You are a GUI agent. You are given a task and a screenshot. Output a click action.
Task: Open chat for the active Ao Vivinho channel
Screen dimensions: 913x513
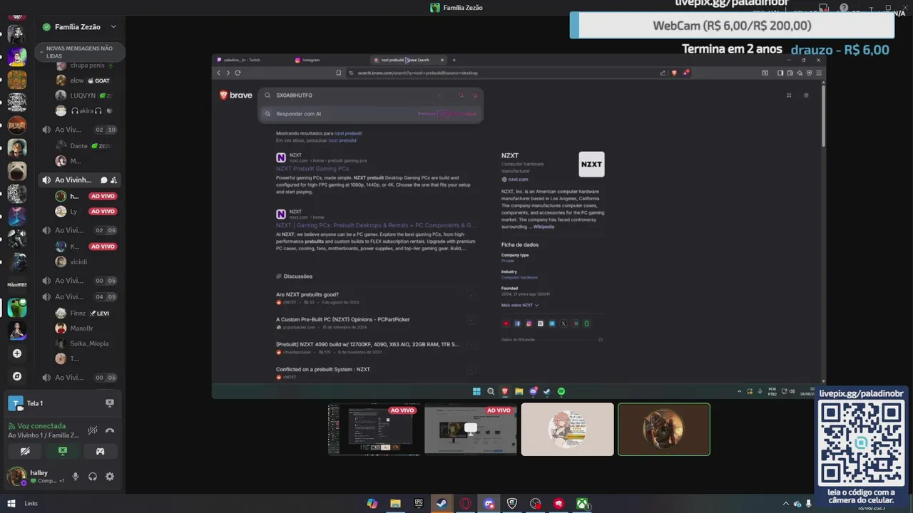pyautogui.click(x=103, y=180)
